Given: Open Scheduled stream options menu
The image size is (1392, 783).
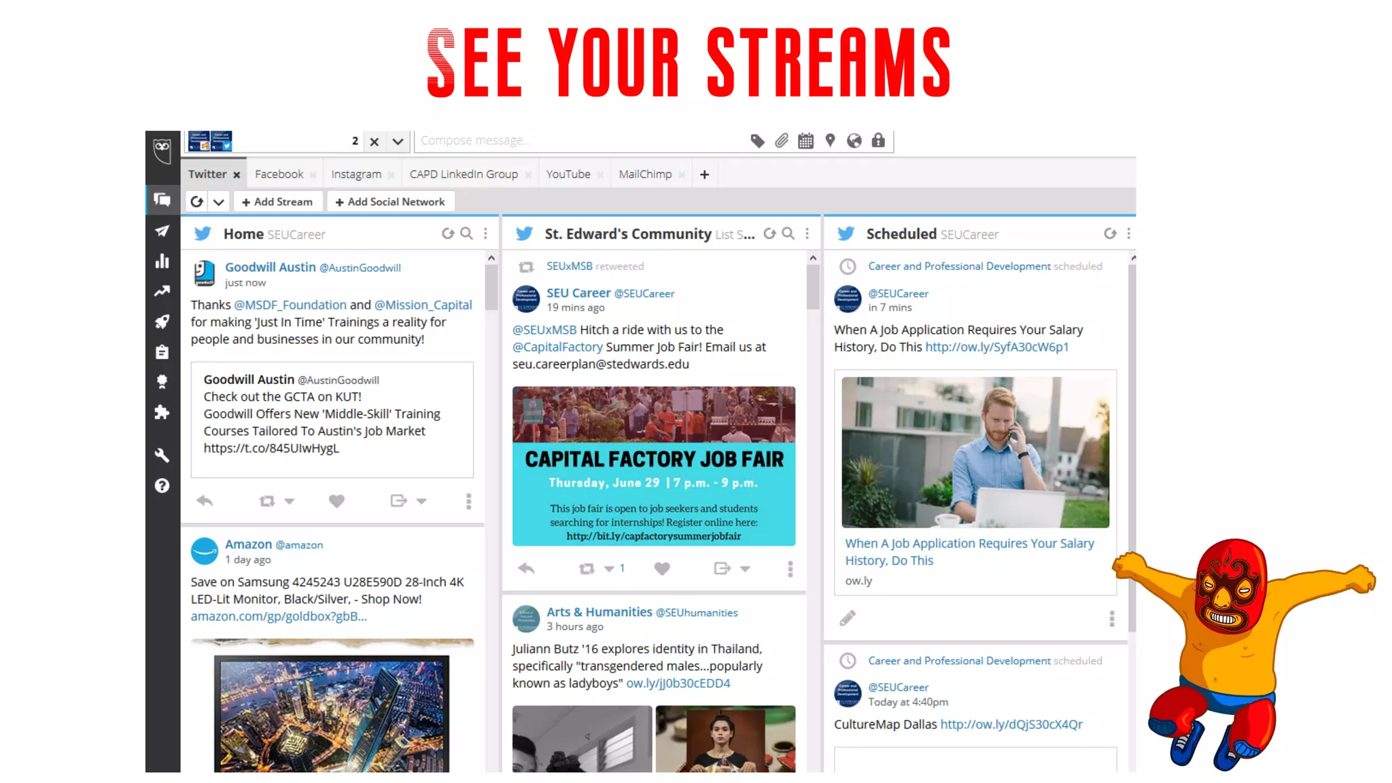Looking at the screenshot, I should (x=1129, y=234).
